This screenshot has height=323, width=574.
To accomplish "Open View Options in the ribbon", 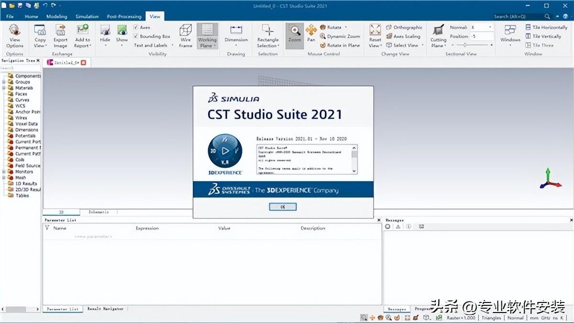I will 14,36.
